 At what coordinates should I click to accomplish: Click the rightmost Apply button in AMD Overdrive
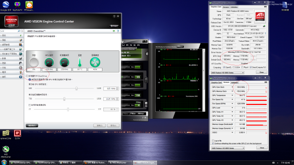(x=113, y=126)
